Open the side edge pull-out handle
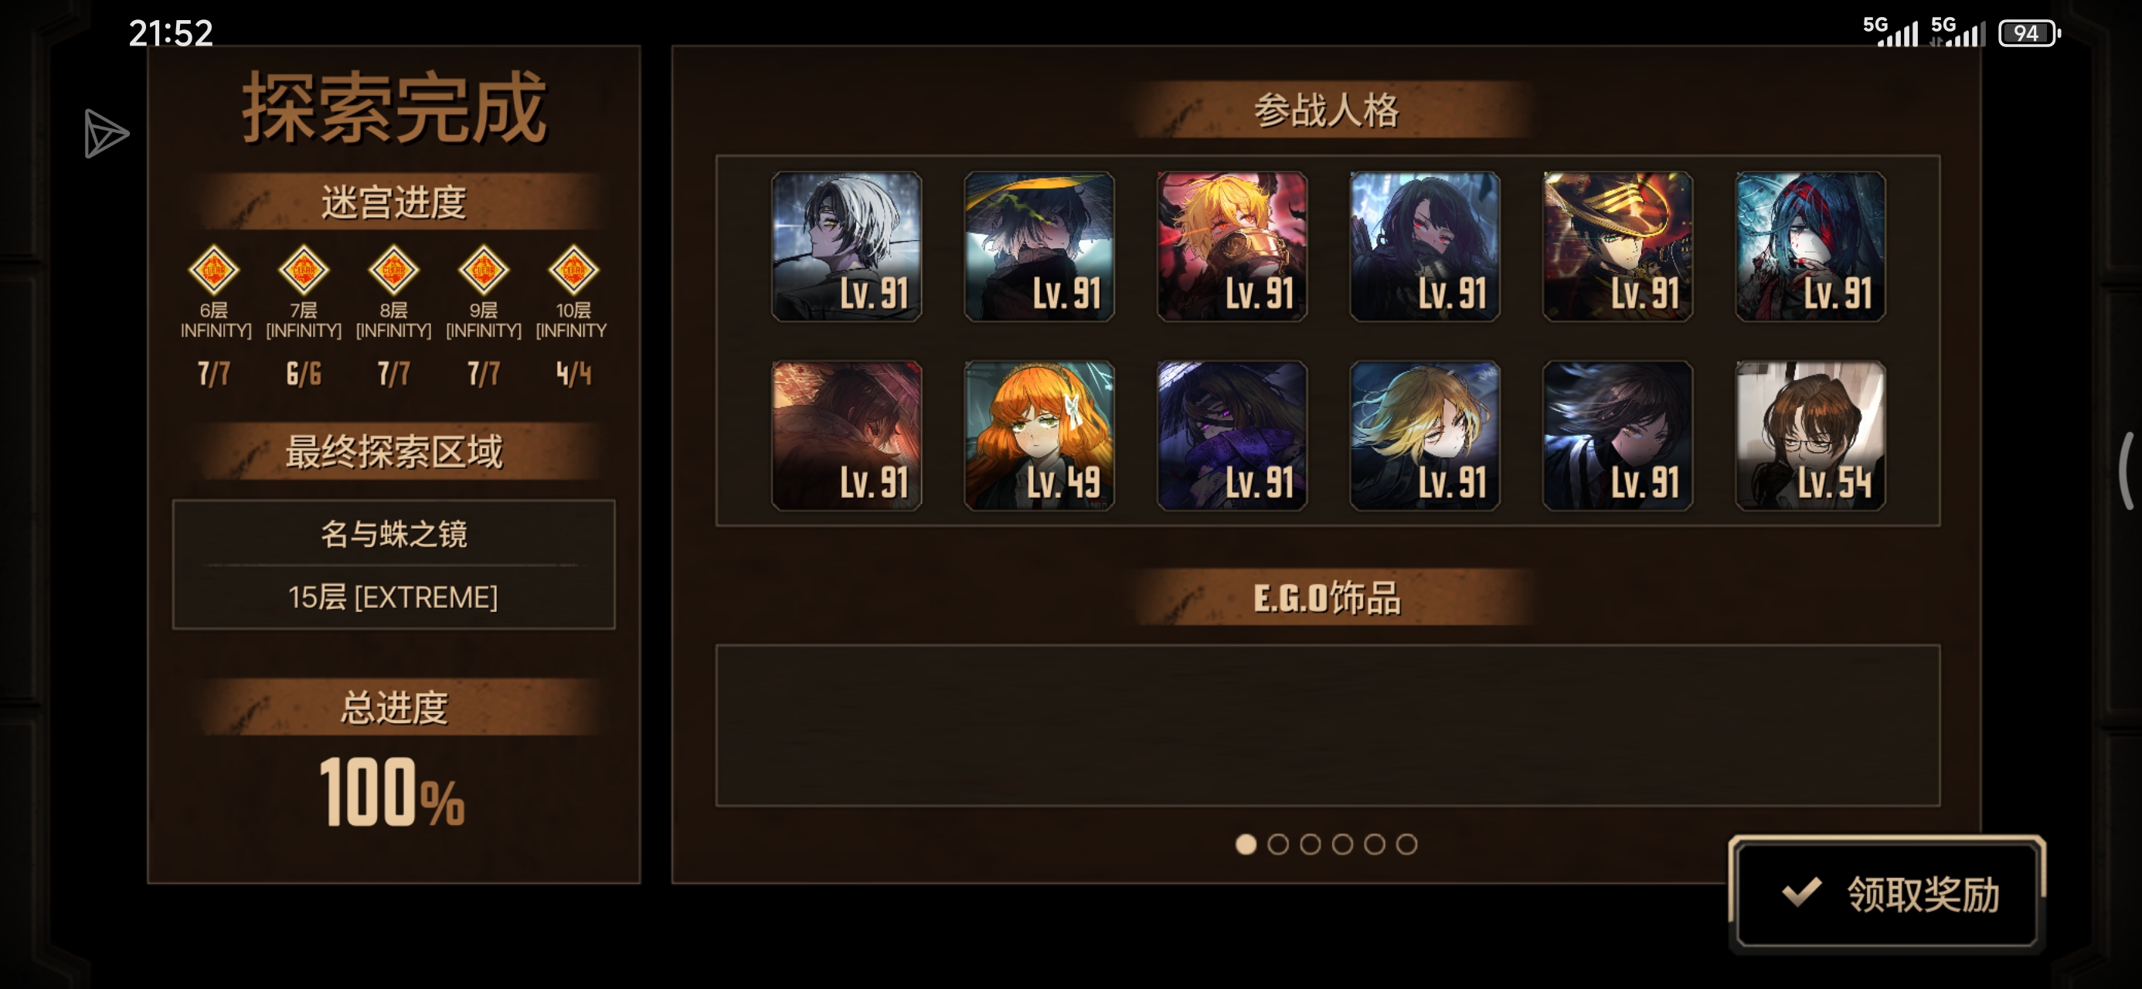Image resolution: width=2142 pixels, height=989 pixels. (x=2127, y=470)
